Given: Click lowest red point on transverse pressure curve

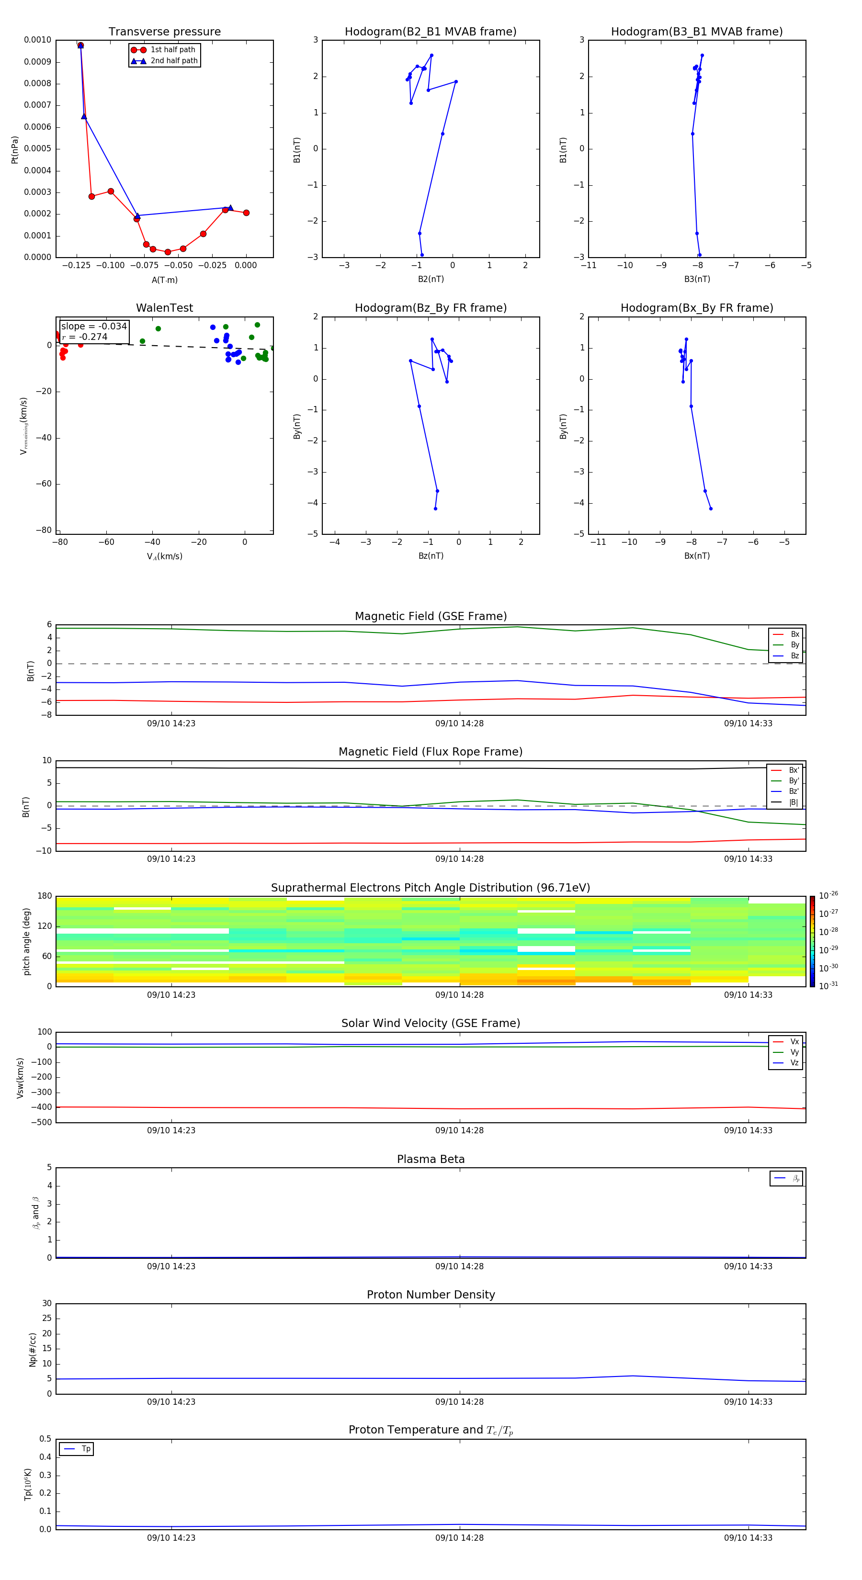Looking at the screenshot, I should click(x=168, y=252).
